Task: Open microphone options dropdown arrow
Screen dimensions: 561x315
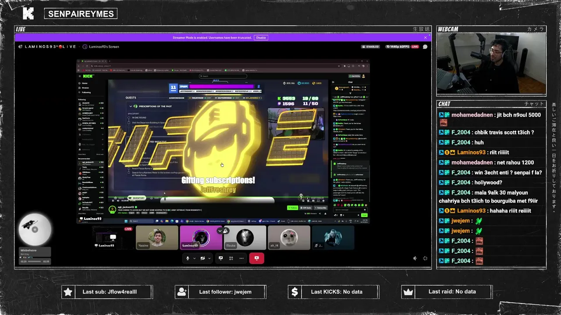Action: [x=194, y=258]
